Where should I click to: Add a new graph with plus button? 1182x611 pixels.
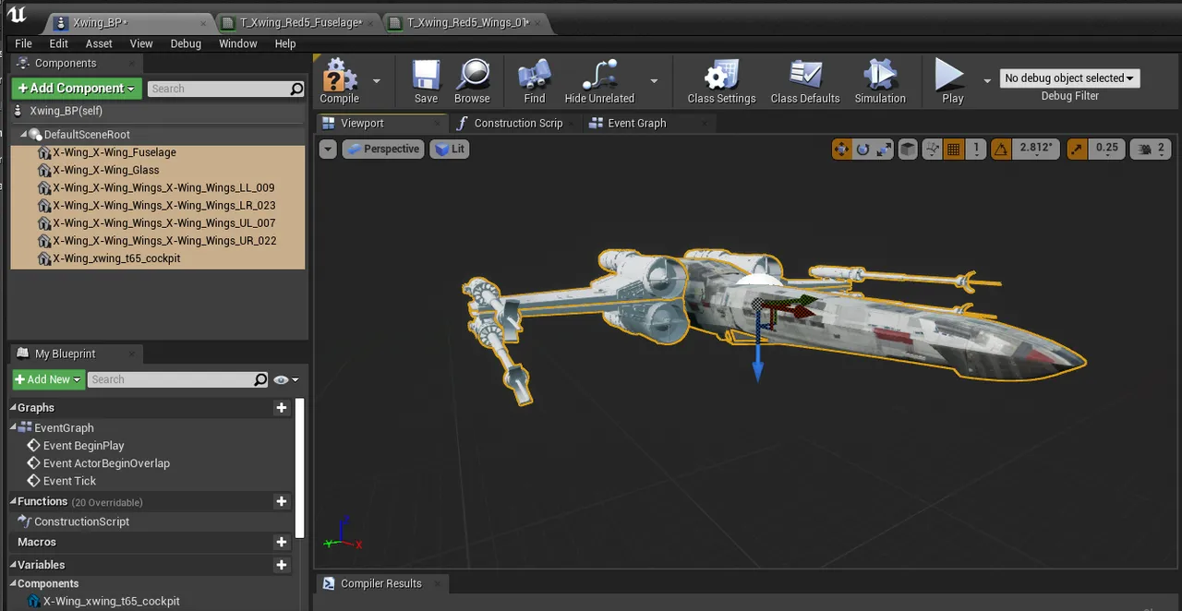point(282,407)
